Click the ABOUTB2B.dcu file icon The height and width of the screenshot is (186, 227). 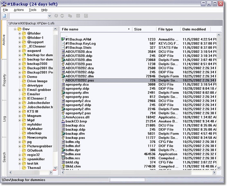click(63, 52)
